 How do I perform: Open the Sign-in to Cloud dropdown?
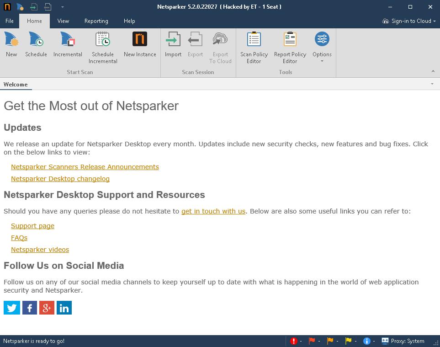pos(409,21)
